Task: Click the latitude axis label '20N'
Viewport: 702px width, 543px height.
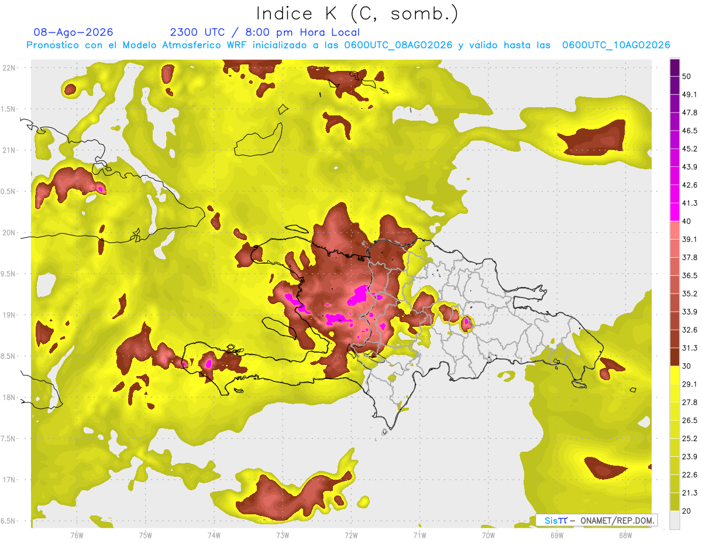Action: point(9,233)
